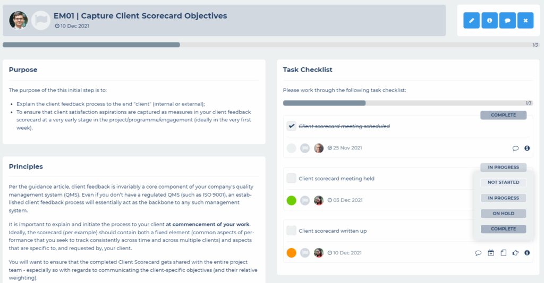Click the calendar icon on written up task
This screenshot has width=544, height=283.
pos(490,253)
